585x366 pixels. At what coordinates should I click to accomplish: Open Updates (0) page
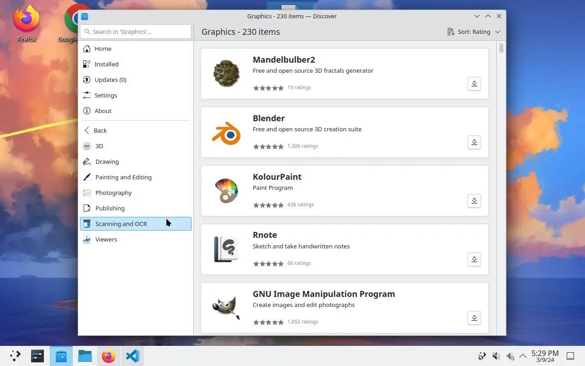(136, 80)
